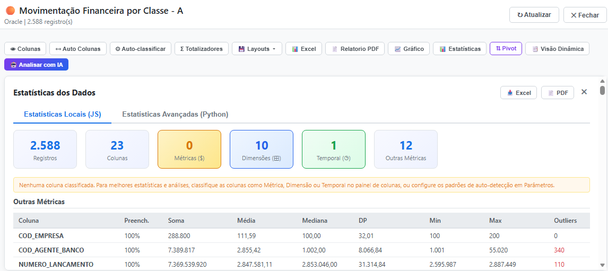
Task: Open Visão Dinâmica view
Action: (x=557, y=49)
